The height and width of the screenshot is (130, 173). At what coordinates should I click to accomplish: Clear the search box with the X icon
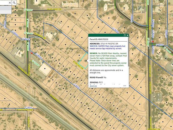click(10, 3)
